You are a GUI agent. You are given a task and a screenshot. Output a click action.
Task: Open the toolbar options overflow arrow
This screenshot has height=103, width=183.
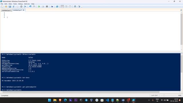coord(82,7)
